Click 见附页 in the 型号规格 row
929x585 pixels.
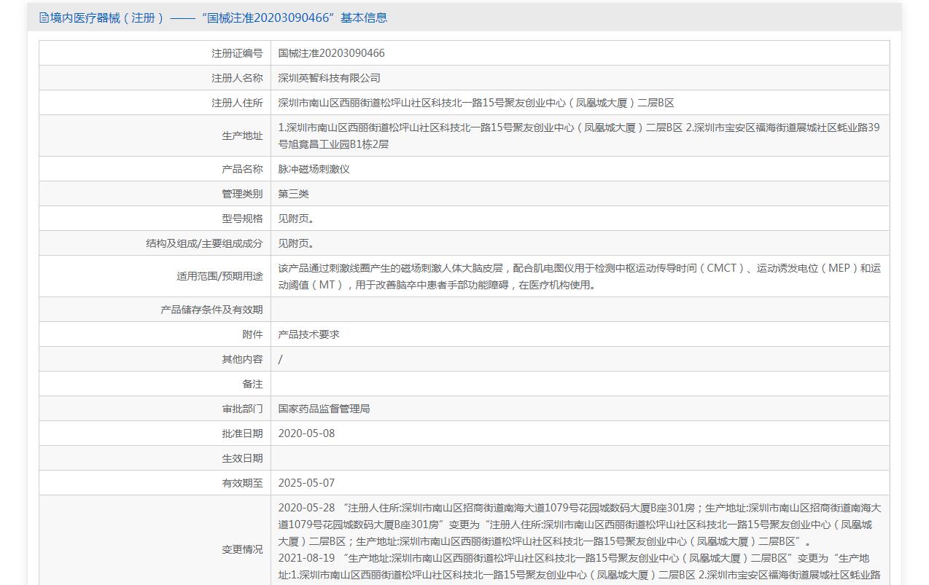pyautogui.click(x=295, y=219)
